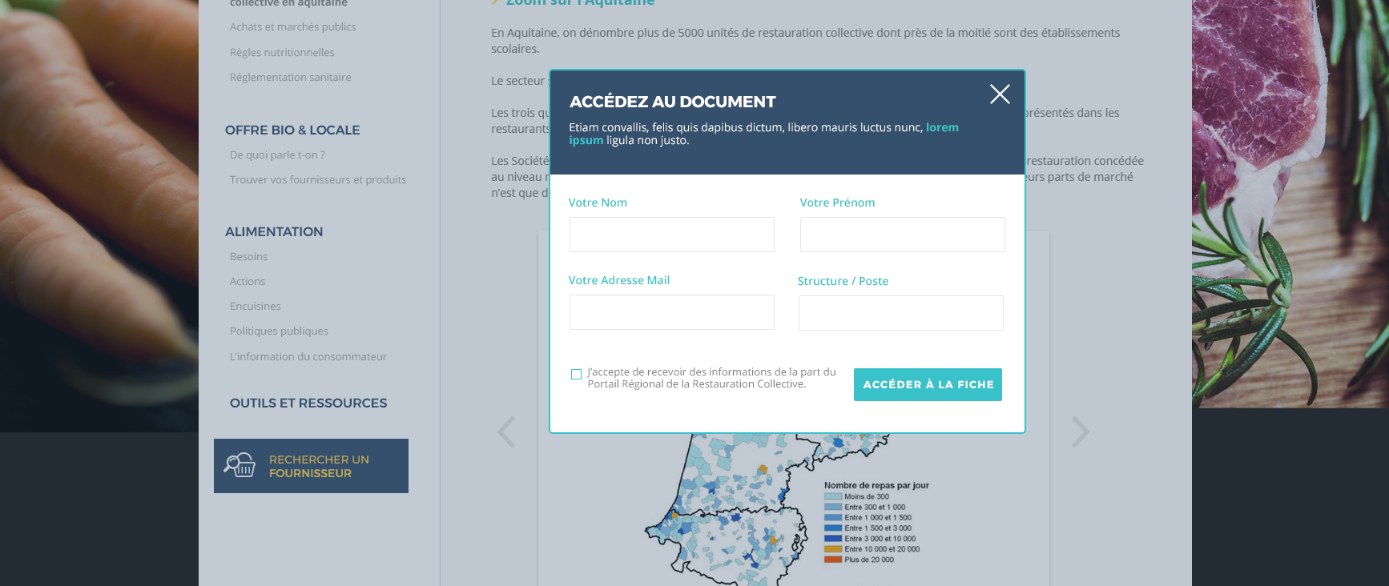Open Réglementation sanitaire menu item
Image resolution: width=1389 pixels, height=586 pixels.
[x=290, y=78]
